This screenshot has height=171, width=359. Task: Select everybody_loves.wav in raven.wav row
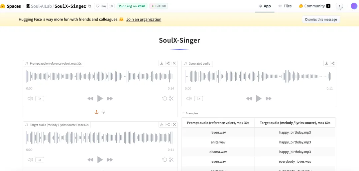295,161
